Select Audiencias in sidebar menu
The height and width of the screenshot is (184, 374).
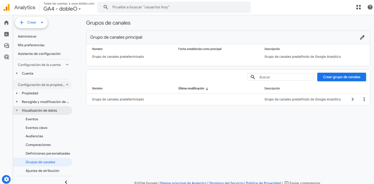point(34,136)
